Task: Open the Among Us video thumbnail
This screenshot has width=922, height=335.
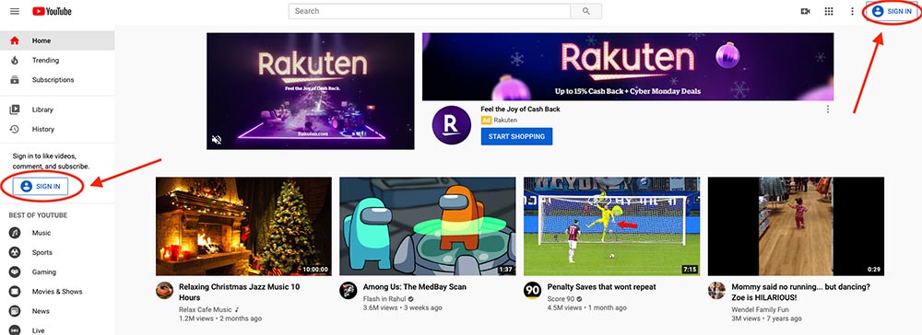Action: point(428,226)
